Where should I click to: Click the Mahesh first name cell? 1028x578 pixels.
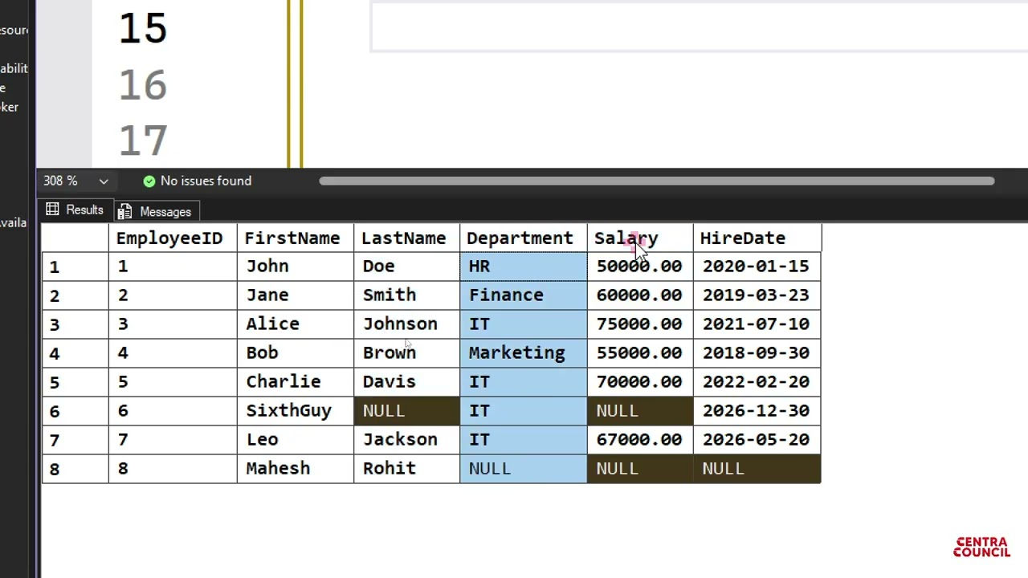296,469
